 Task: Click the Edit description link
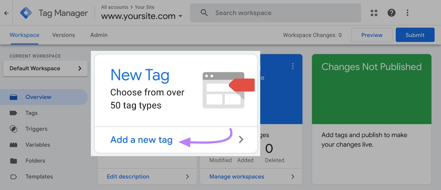click(x=128, y=177)
